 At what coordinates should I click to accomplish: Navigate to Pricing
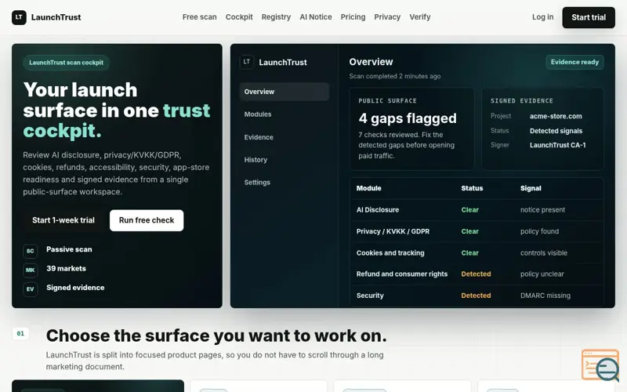click(x=353, y=17)
